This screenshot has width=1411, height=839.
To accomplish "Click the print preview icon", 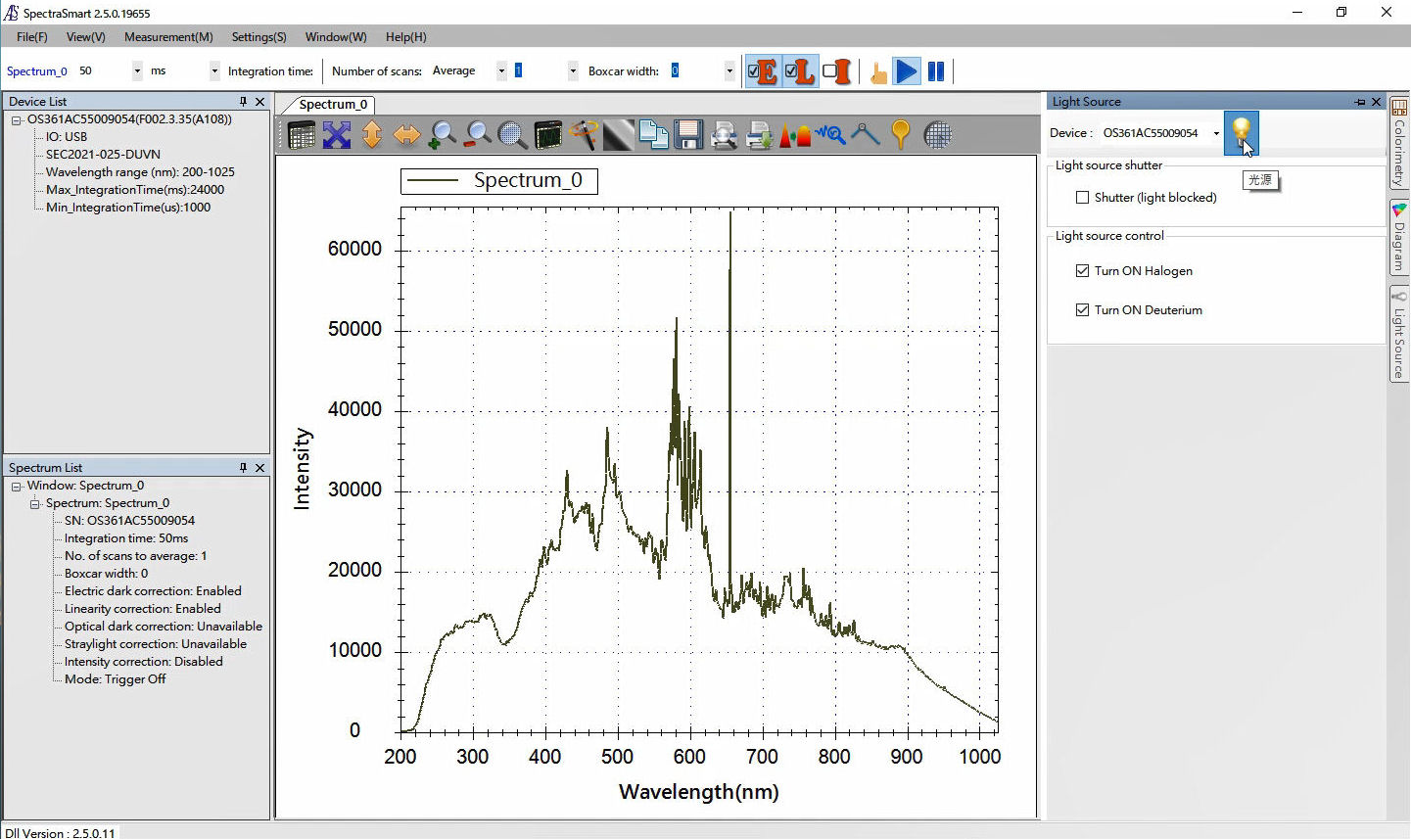I will [724, 135].
